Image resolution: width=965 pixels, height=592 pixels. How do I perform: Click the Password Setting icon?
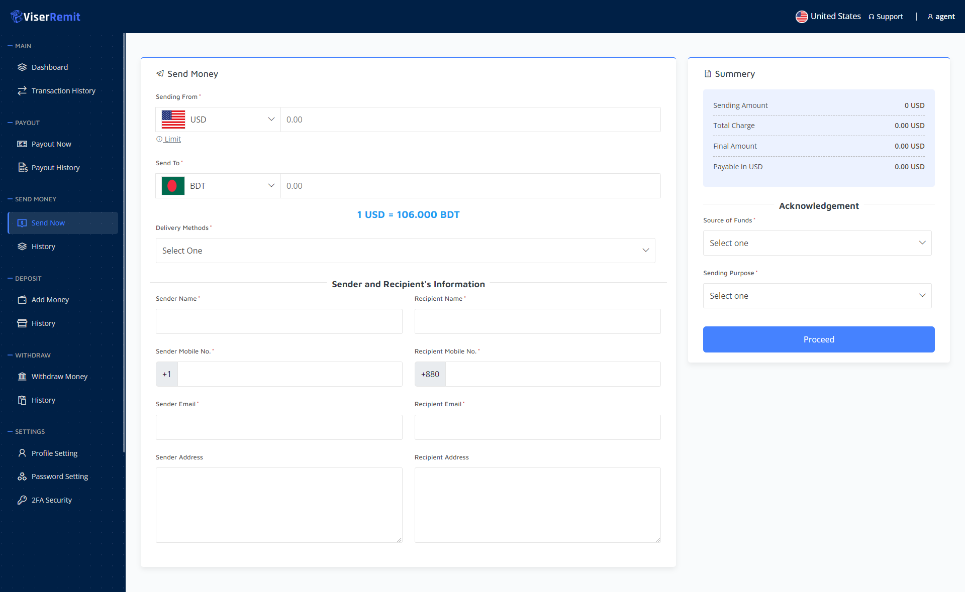point(22,477)
